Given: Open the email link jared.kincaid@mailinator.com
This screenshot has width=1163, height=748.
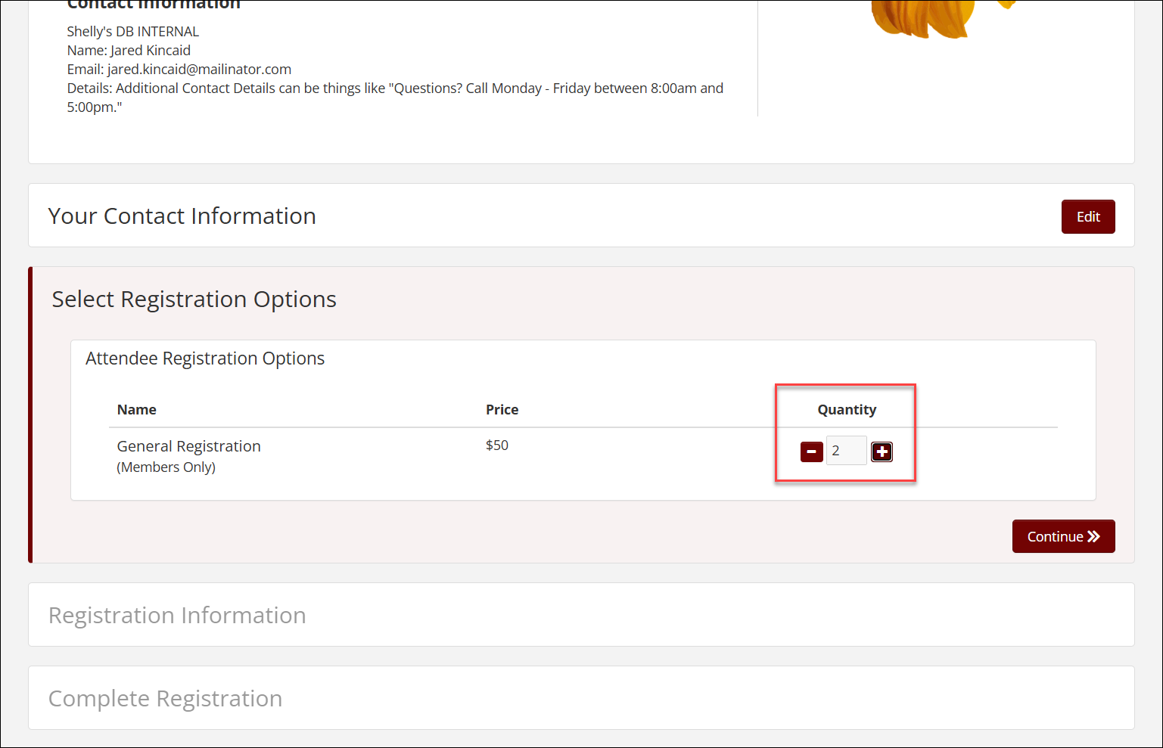Looking at the screenshot, I should [x=199, y=69].
